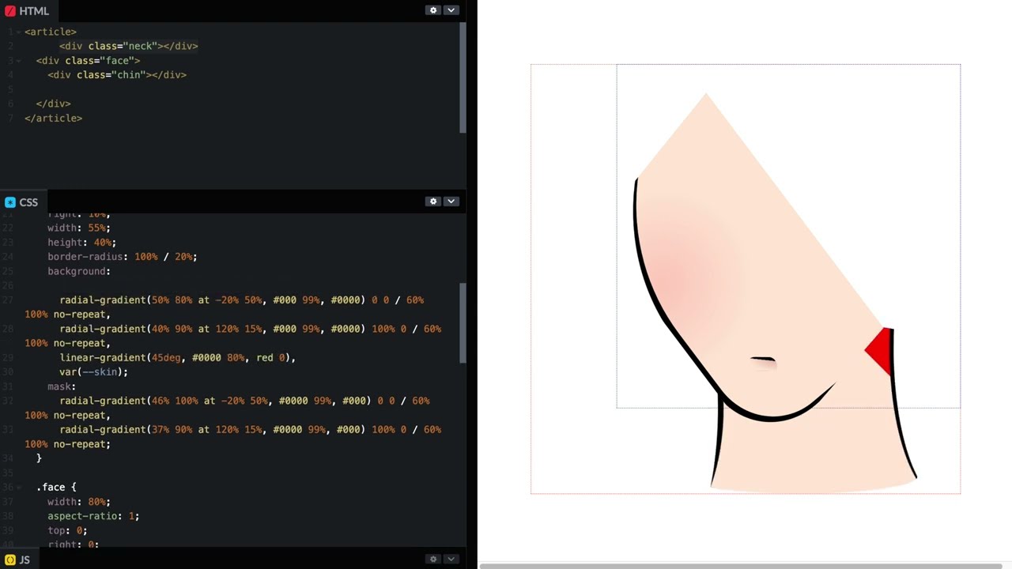
Task: Click the closing '</article>' tag
Action: click(x=53, y=118)
